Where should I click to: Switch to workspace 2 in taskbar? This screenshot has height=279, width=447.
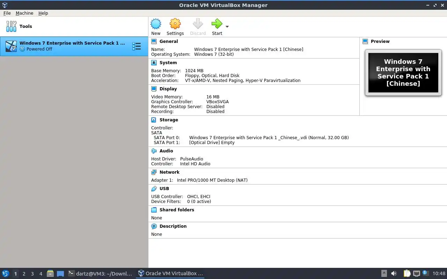click(x=24, y=274)
